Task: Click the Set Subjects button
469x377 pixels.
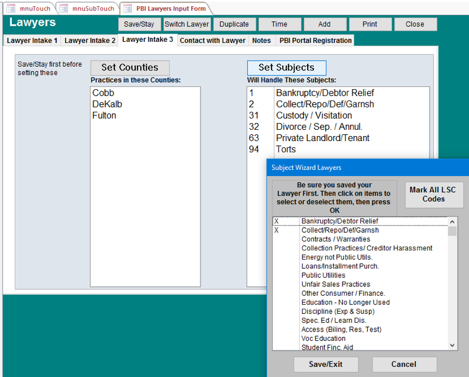Action: (x=286, y=67)
